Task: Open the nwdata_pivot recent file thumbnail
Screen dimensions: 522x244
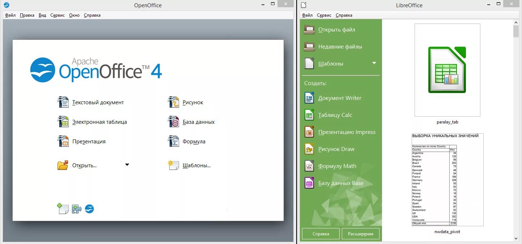Action: [447, 180]
